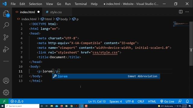The width and height of the screenshot is (193, 108).
Task: Open the Run and Debug view
Action: click(x=6, y=49)
